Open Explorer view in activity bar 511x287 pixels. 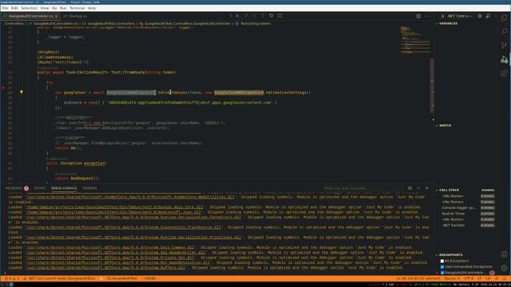(504, 18)
